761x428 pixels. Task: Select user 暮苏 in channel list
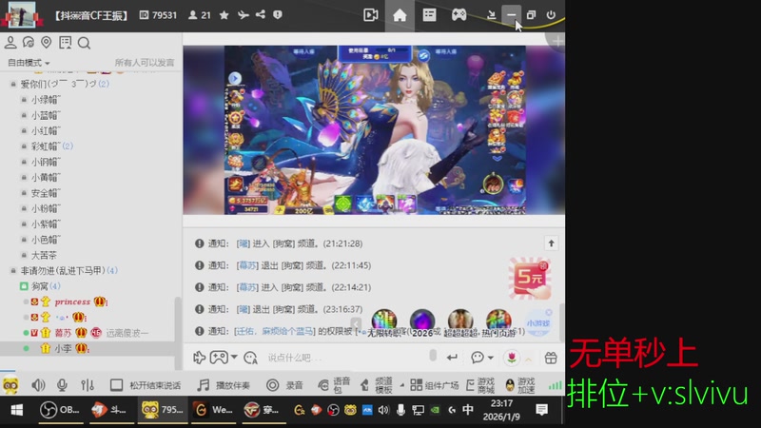tap(63, 333)
